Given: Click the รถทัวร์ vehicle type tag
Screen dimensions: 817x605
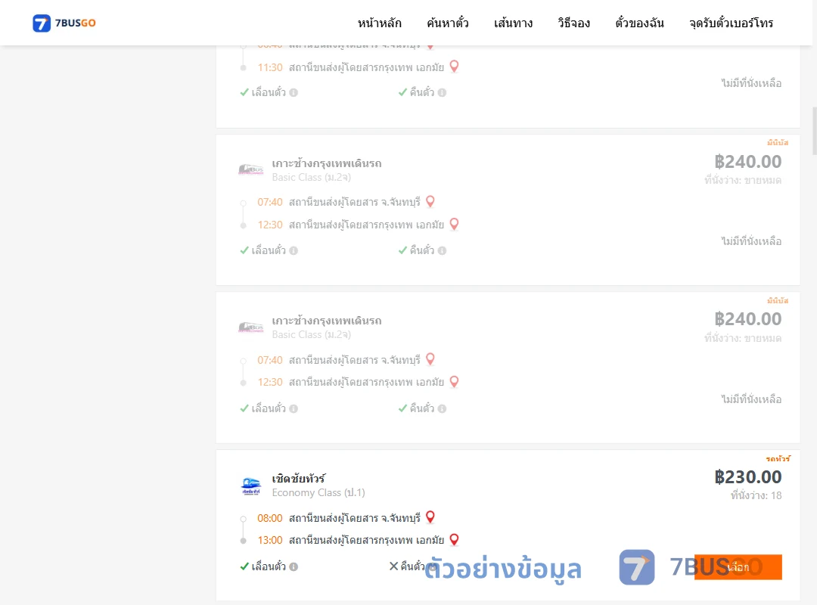Looking at the screenshot, I should tap(778, 458).
